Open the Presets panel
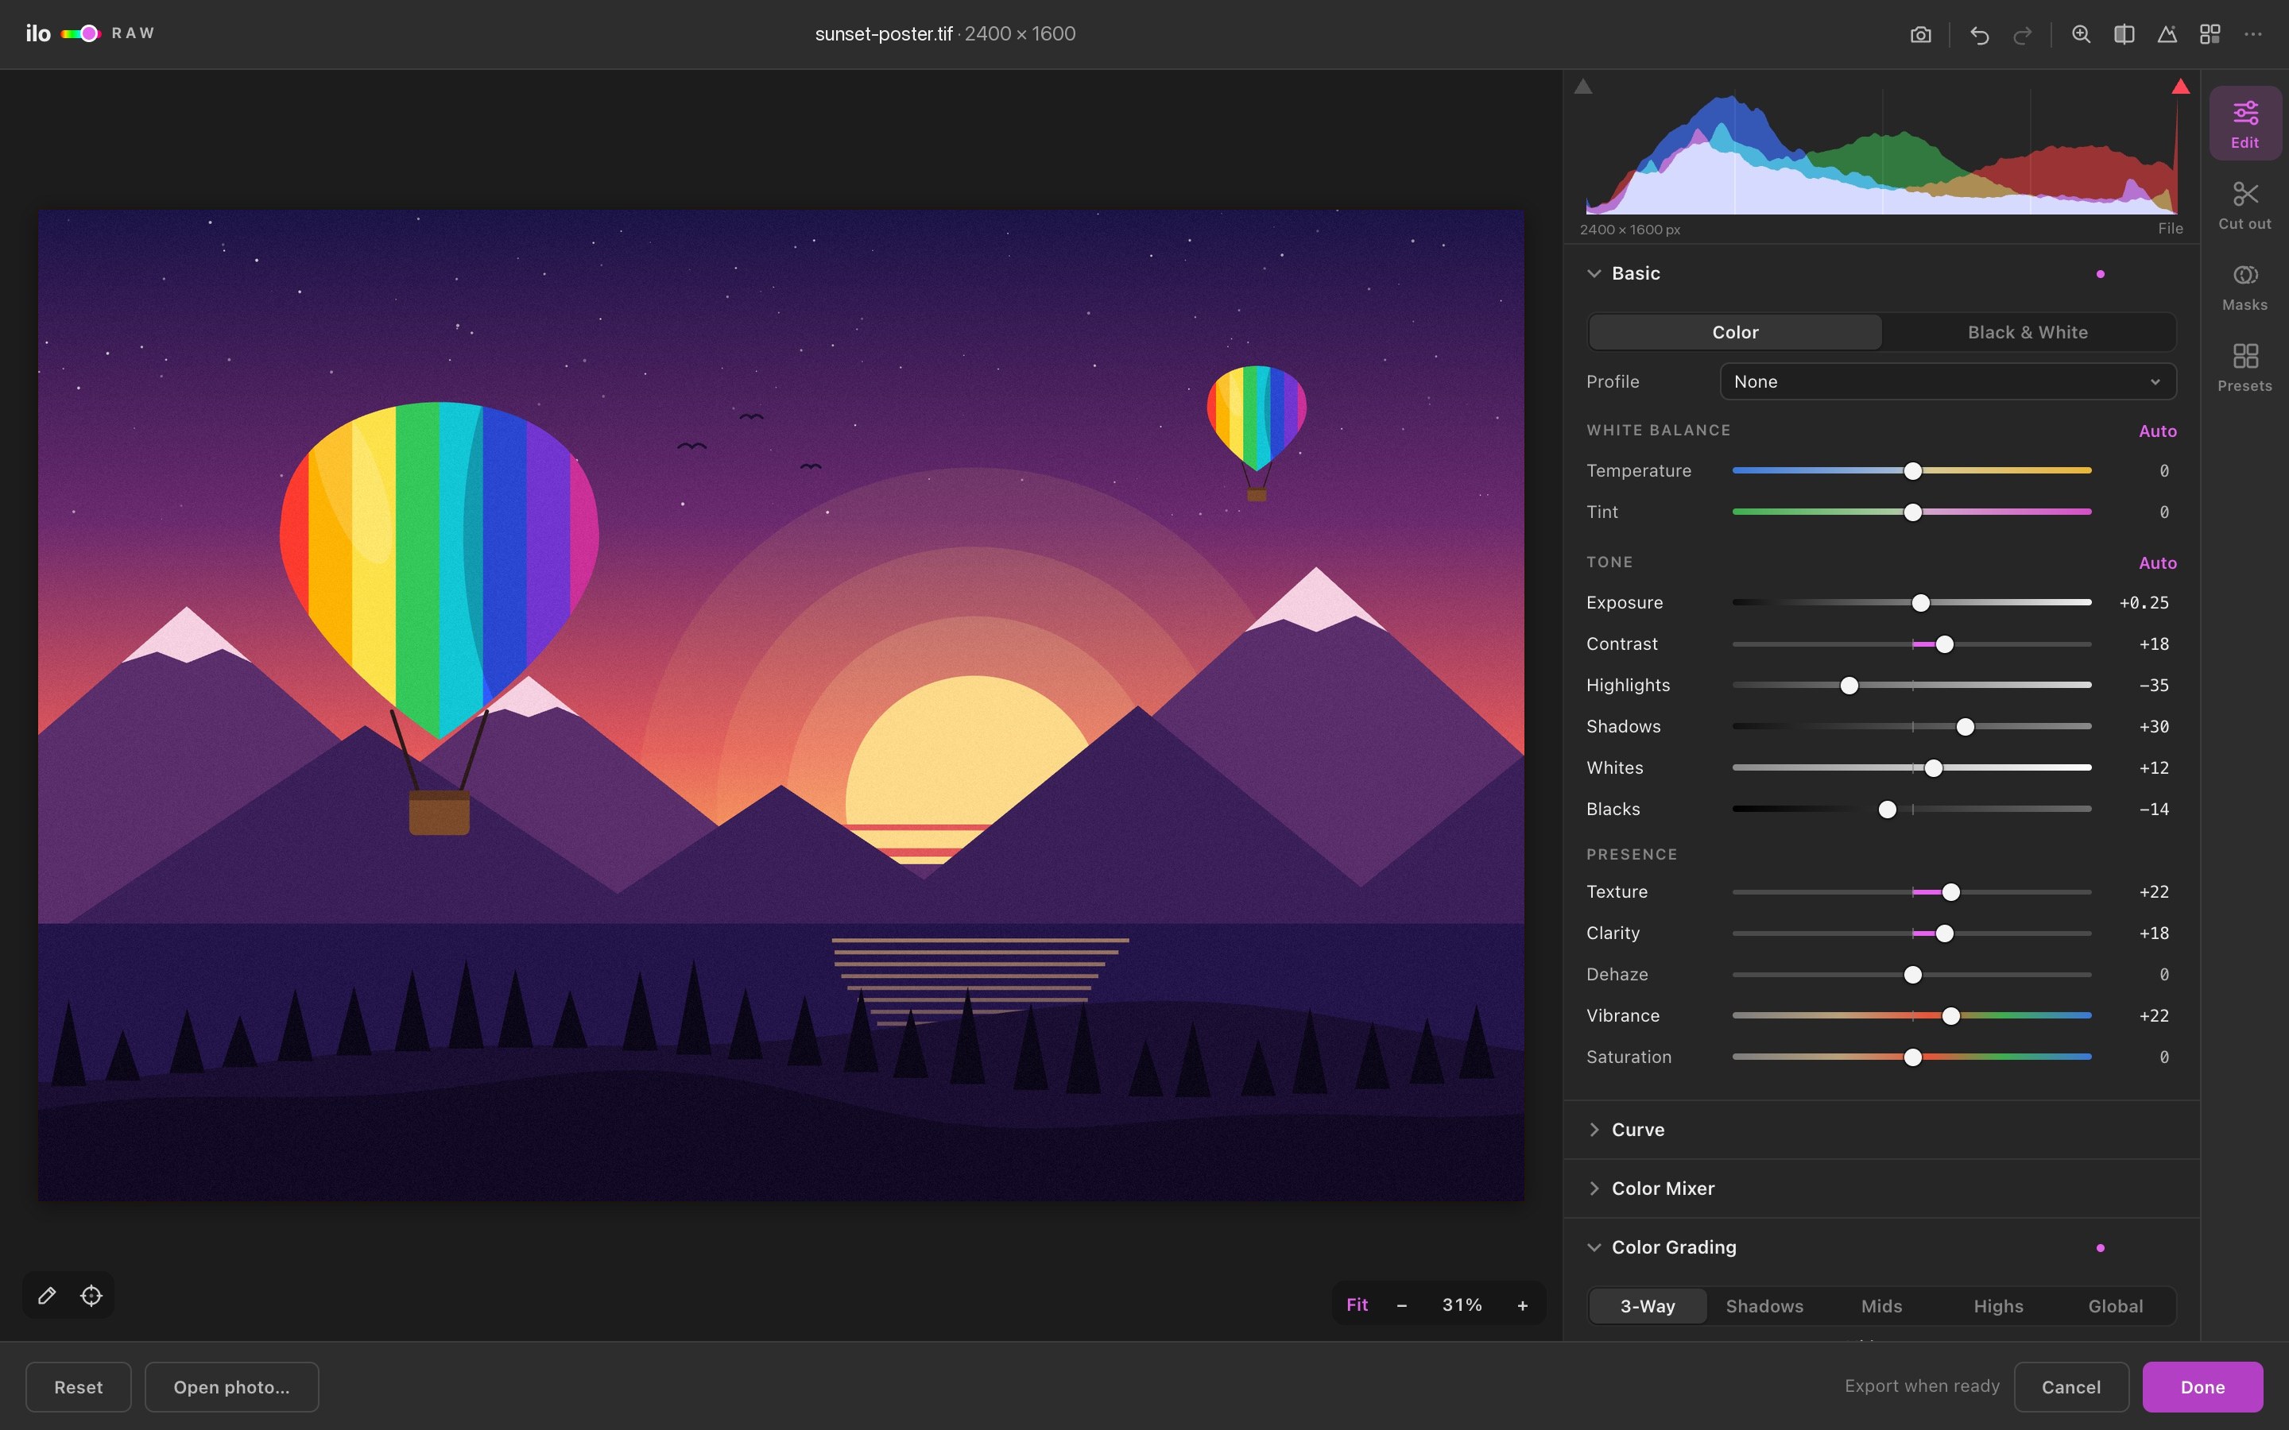This screenshot has width=2289, height=1430. [2244, 368]
